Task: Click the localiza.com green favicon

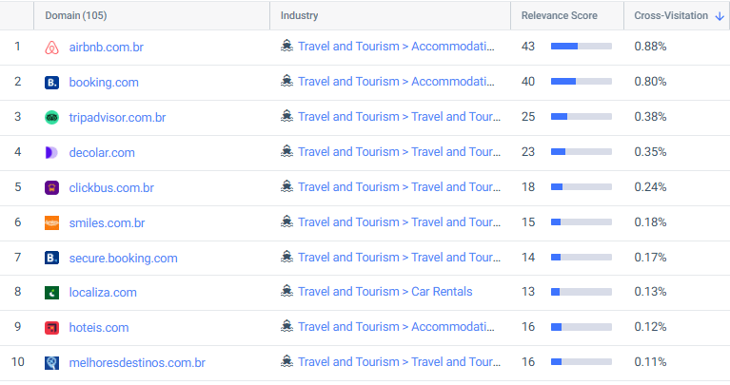Action: [x=51, y=293]
